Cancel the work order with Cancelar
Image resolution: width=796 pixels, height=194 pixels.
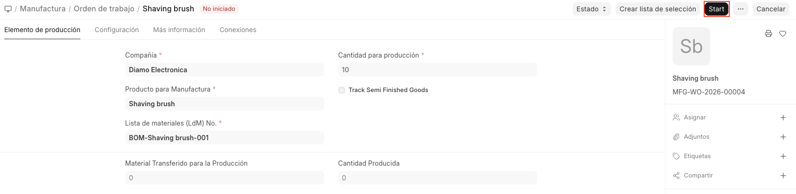771,9
